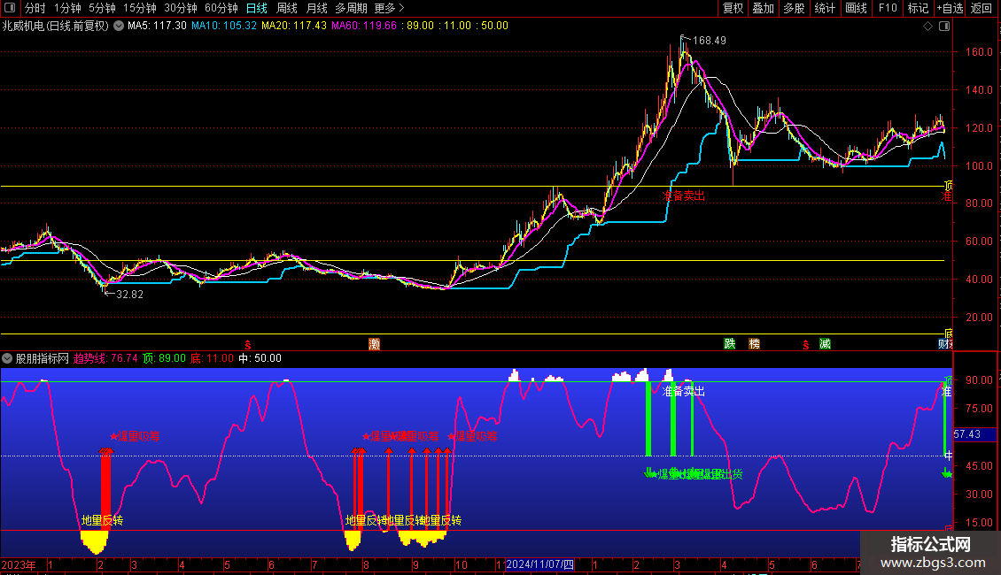Select the 5分钟 period tab
The height and width of the screenshot is (575, 1001).
tap(102, 8)
